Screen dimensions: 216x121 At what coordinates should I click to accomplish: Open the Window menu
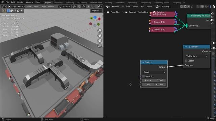tap(29, 2)
